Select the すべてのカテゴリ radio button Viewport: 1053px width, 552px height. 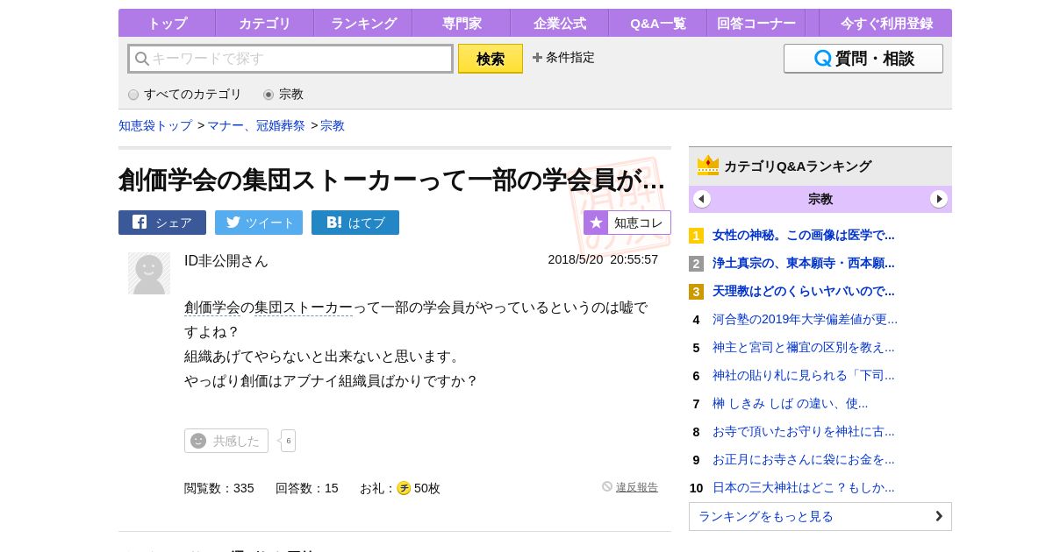coord(133,95)
